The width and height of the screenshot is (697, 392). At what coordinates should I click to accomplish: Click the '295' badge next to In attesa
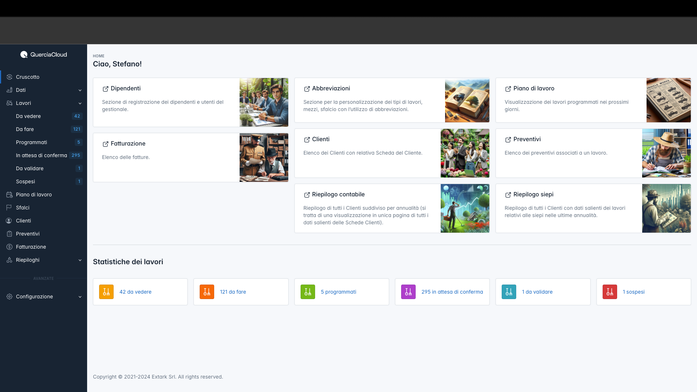[x=76, y=155]
